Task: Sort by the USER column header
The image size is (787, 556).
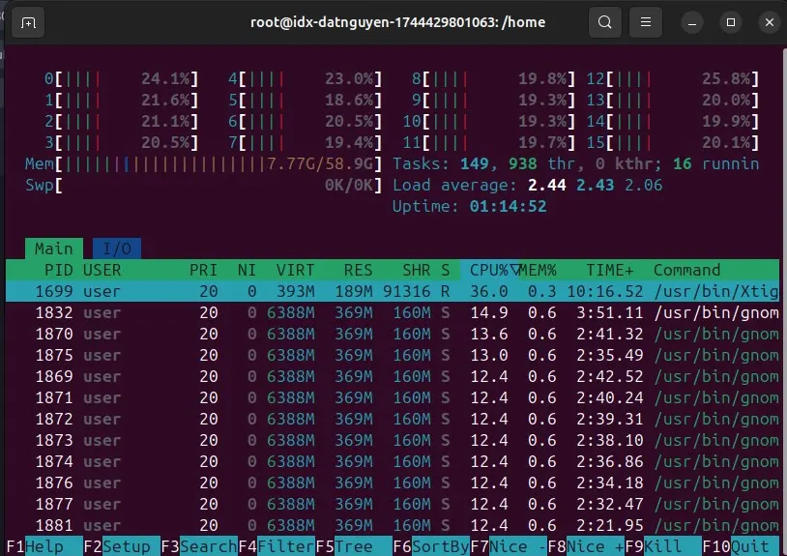Action: click(x=102, y=270)
